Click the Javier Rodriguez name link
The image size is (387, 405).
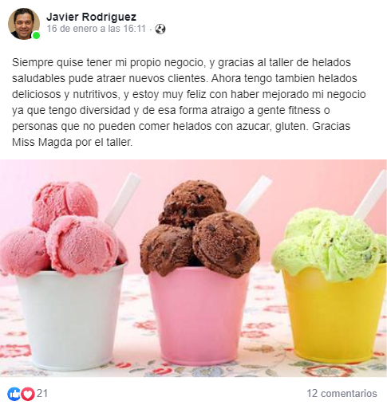tap(91, 17)
